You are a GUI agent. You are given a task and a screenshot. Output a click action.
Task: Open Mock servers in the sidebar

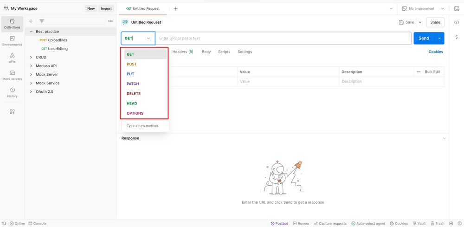coord(12,75)
